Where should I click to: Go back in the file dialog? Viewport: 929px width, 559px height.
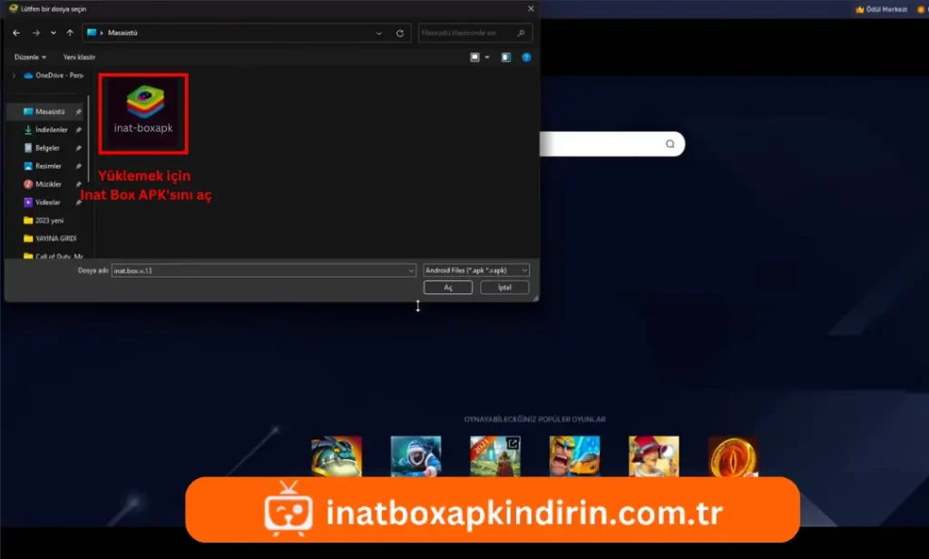[16, 34]
